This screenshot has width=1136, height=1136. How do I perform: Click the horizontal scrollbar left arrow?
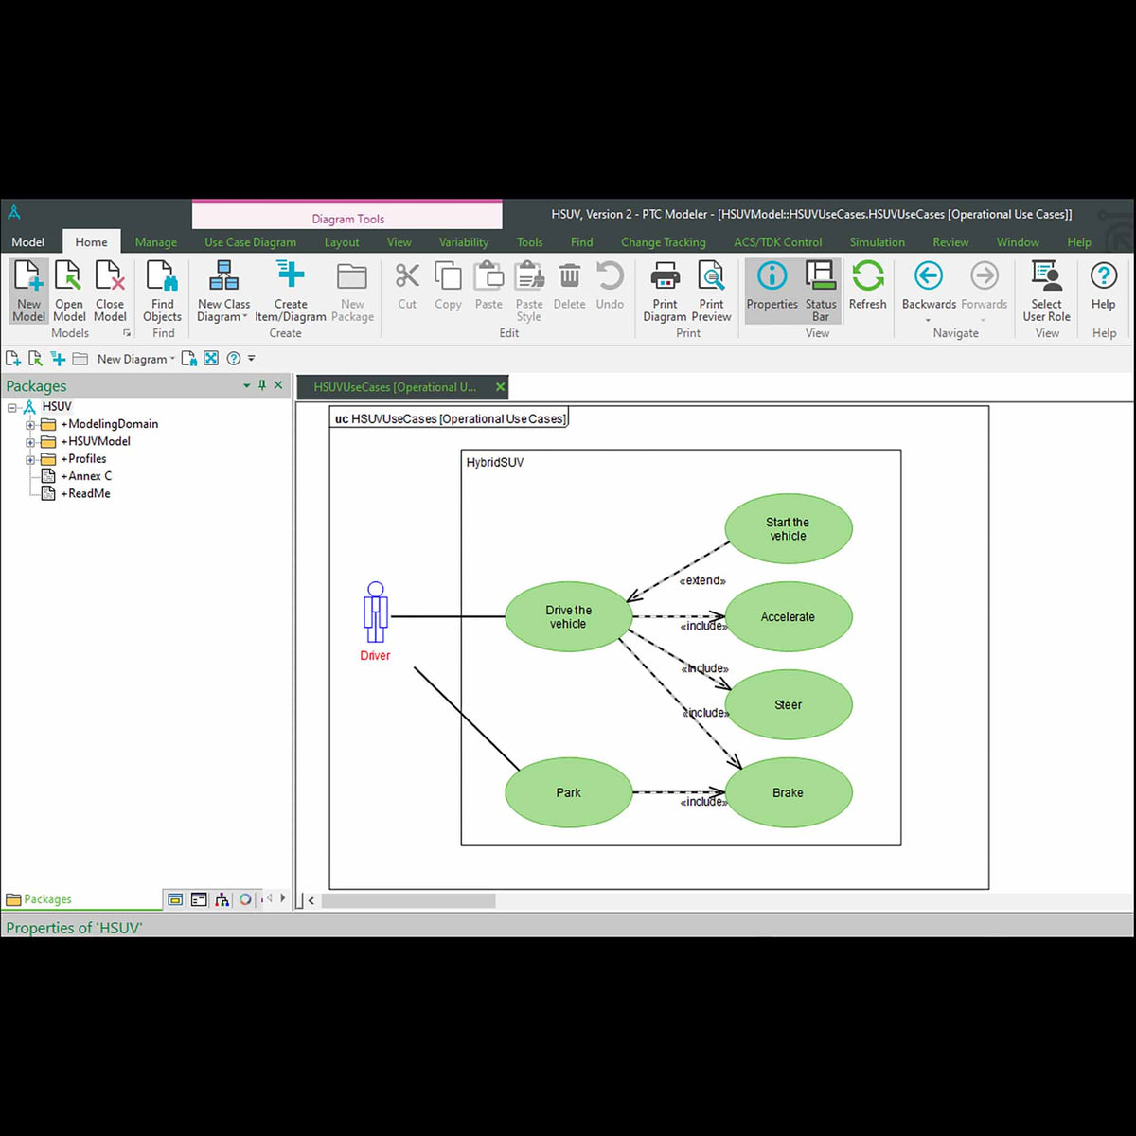[x=311, y=900]
